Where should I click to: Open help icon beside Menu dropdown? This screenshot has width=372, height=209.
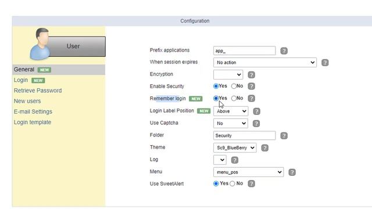point(292,172)
